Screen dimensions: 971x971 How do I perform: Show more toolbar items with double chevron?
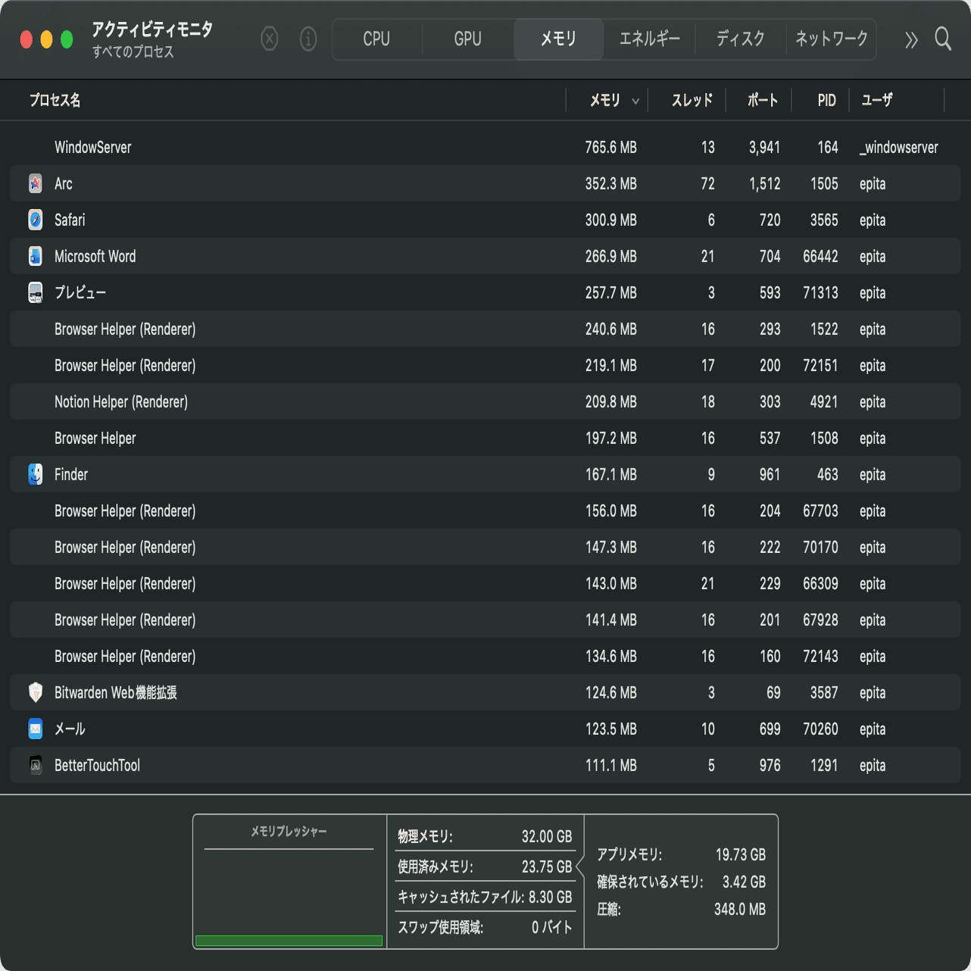click(x=911, y=39)
